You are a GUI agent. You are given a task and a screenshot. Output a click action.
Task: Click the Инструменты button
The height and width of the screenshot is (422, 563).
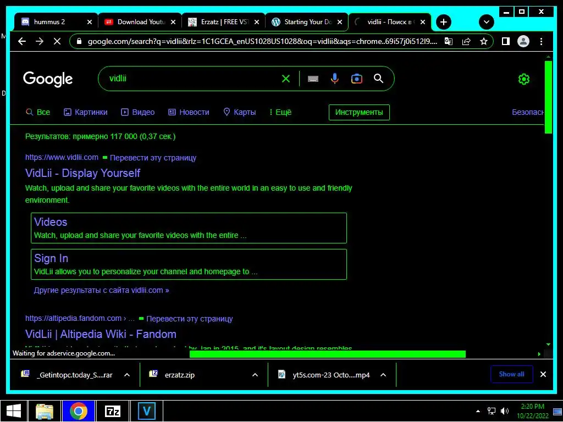[359, 112]
